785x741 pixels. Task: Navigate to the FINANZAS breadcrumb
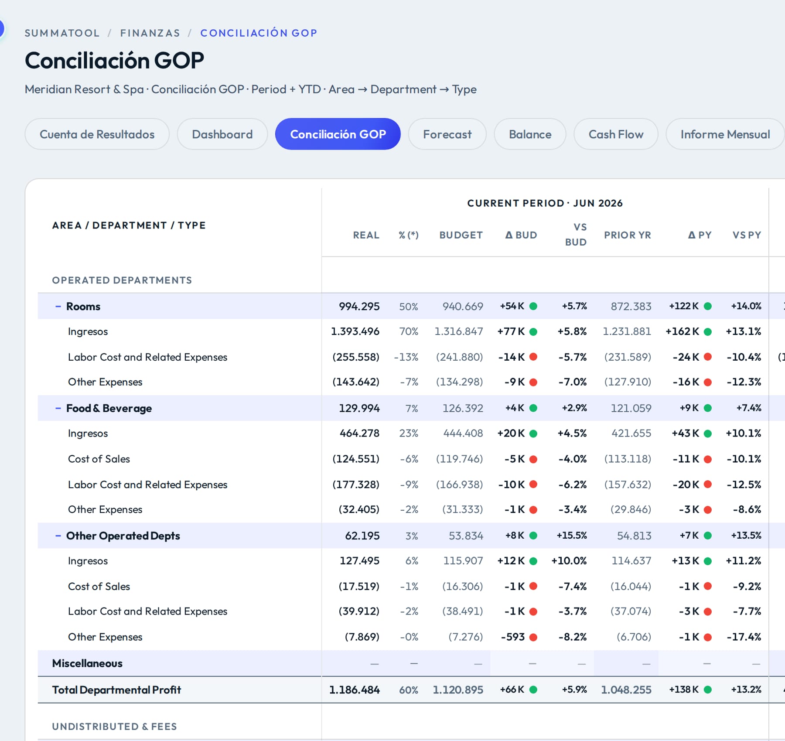point(150,33)
